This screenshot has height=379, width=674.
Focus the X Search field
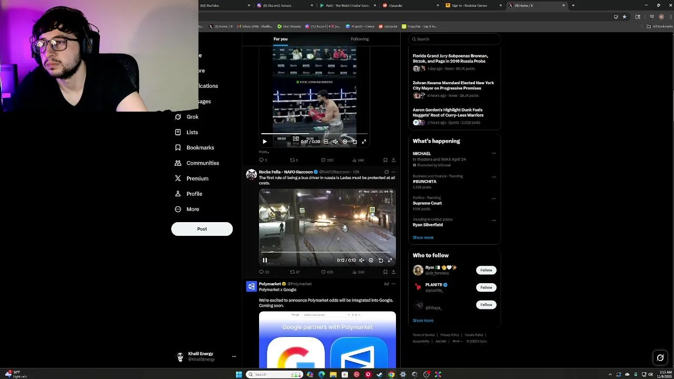tap(454, 39)
